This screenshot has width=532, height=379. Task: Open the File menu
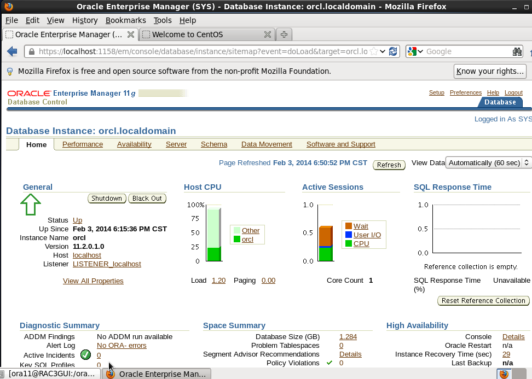11,20
